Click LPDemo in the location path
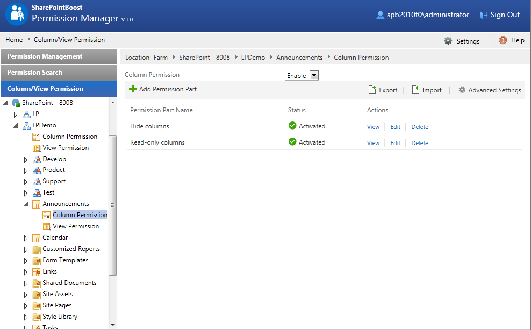The height and width of the screenshot is (330, 531). [253, 58]
